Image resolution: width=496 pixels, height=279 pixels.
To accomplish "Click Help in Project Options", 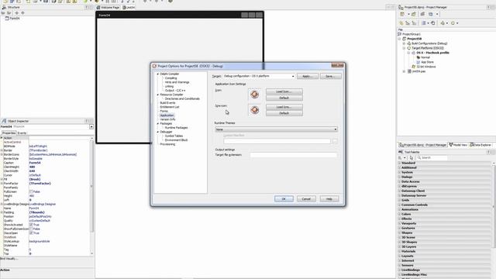I will tap(329, 199).
